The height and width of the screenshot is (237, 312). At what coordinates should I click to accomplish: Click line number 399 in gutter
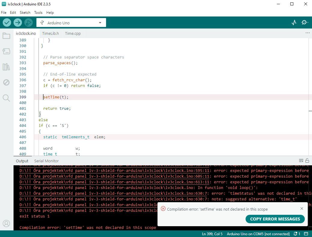pos(23,97)
